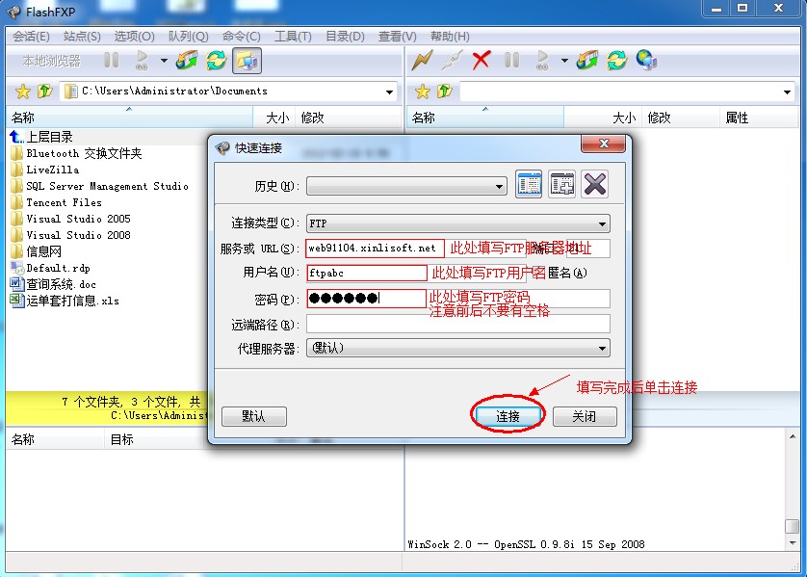Open the LiveZilla folder in local list
Image resolution: width=807 pixels, height=577 pixels.
53,170
